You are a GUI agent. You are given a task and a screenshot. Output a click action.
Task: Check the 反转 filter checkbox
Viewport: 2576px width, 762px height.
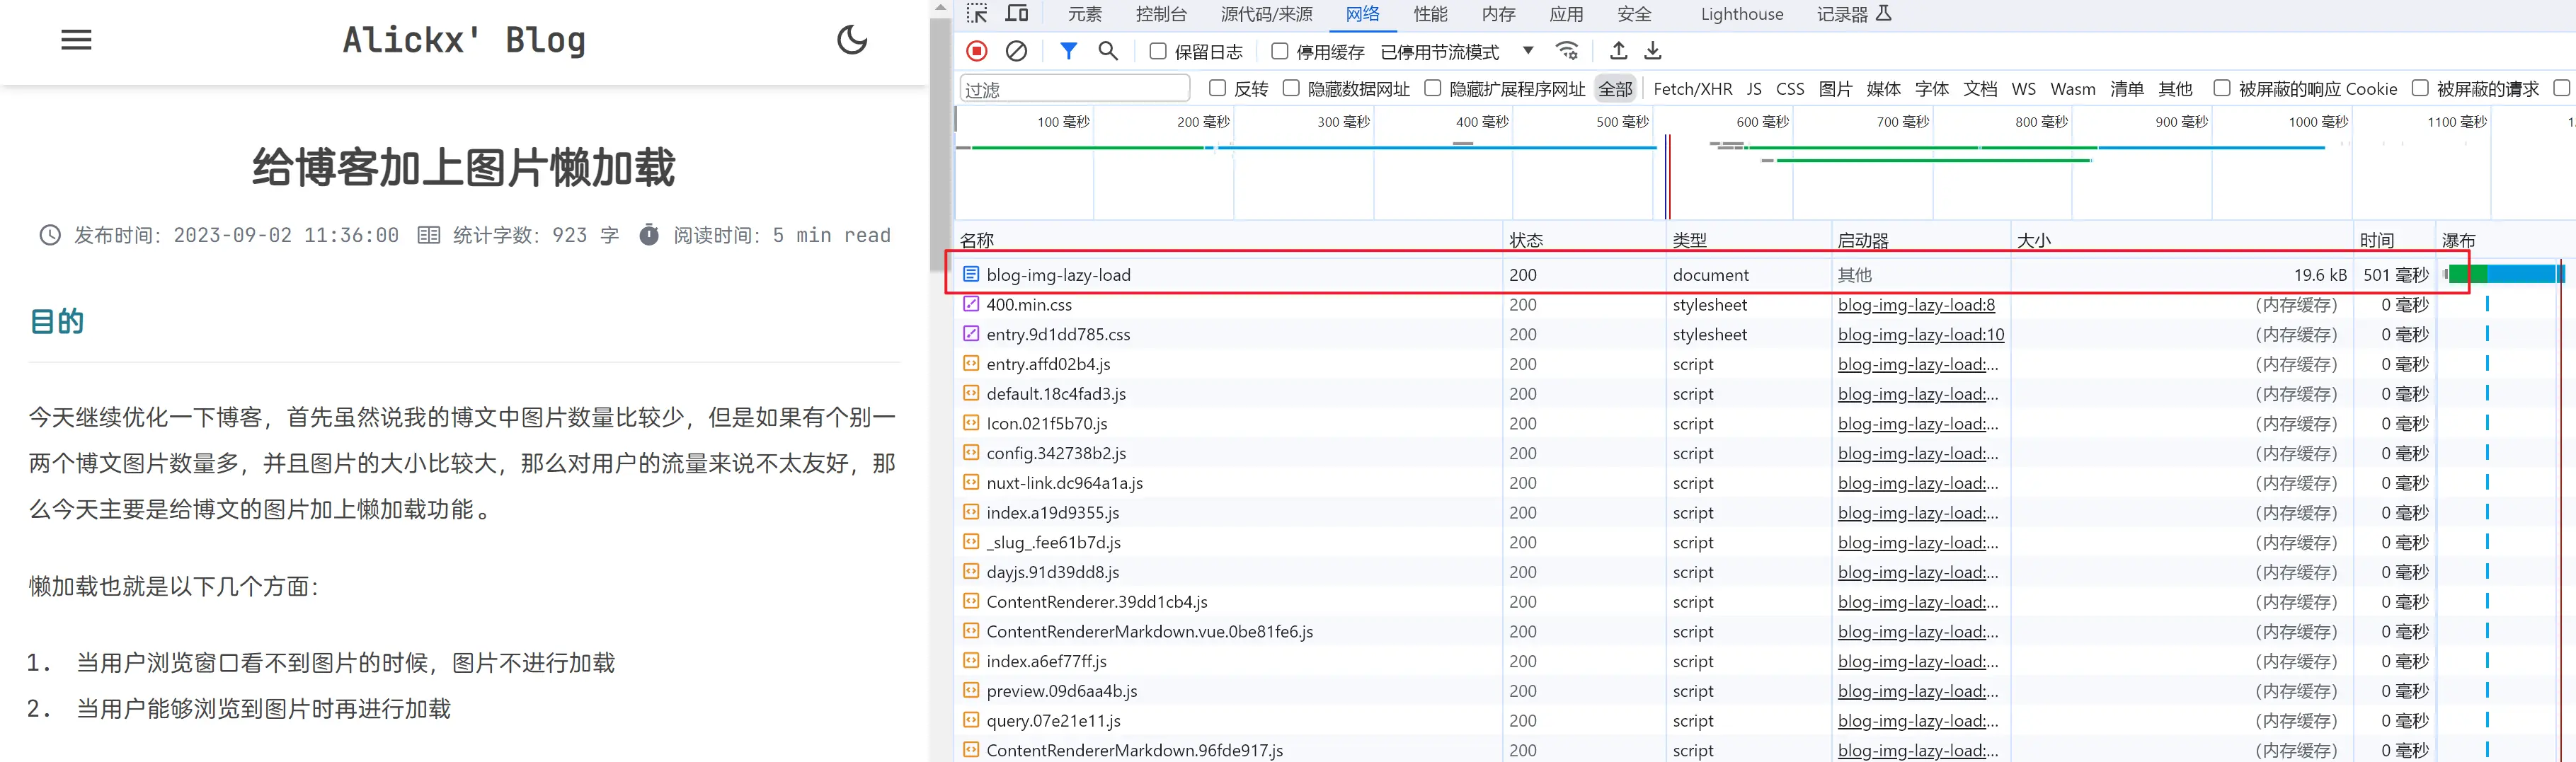point(1217,88)
